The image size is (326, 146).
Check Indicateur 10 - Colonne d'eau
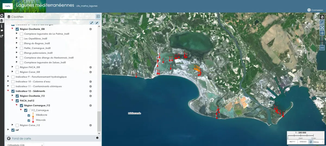point(13,82)
